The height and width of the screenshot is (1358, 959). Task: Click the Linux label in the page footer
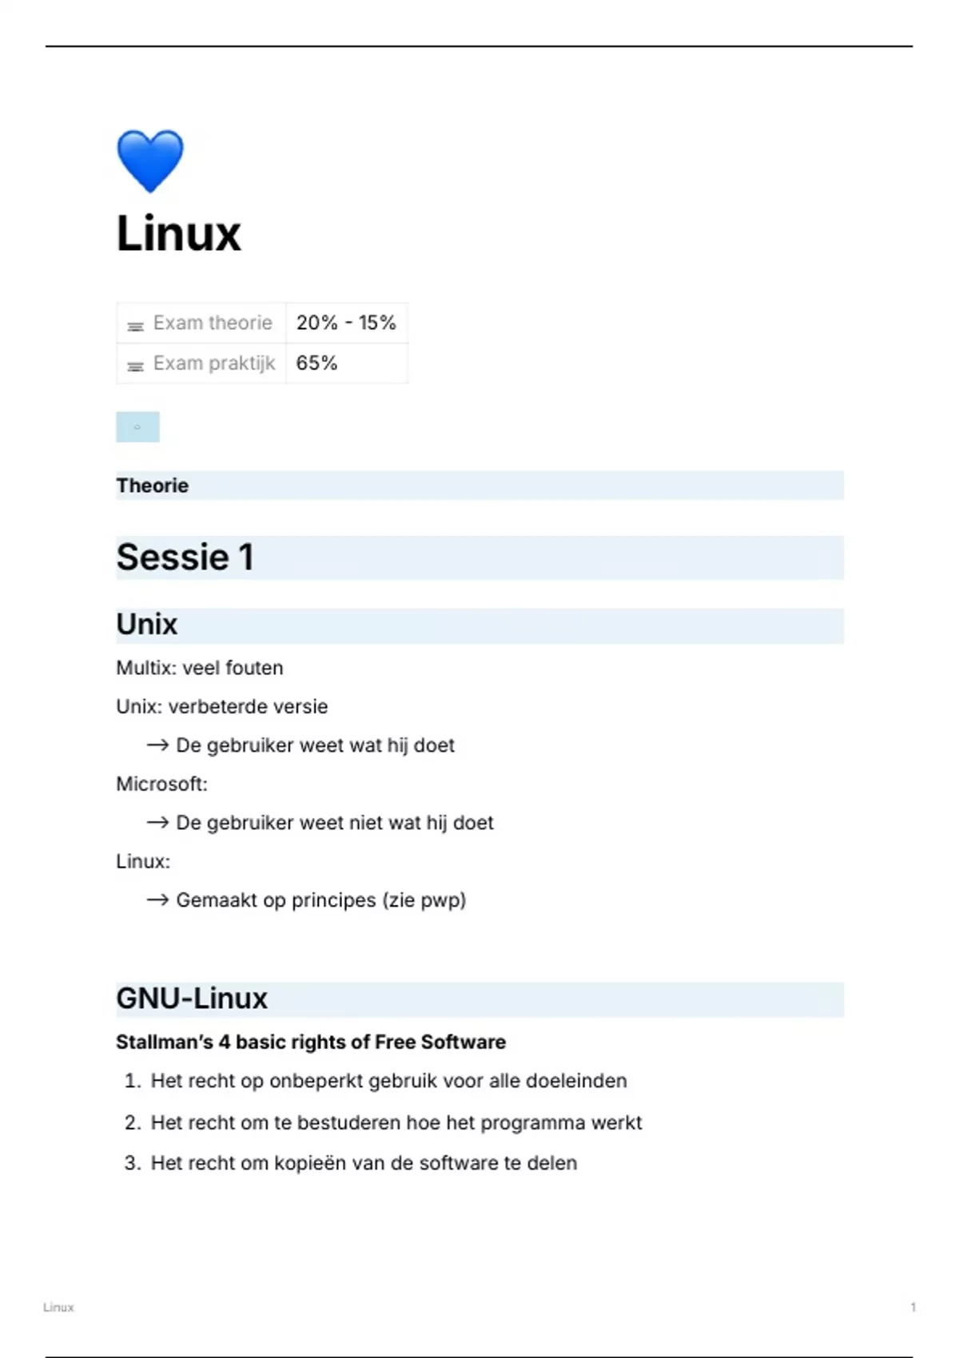pos(58,1308)
